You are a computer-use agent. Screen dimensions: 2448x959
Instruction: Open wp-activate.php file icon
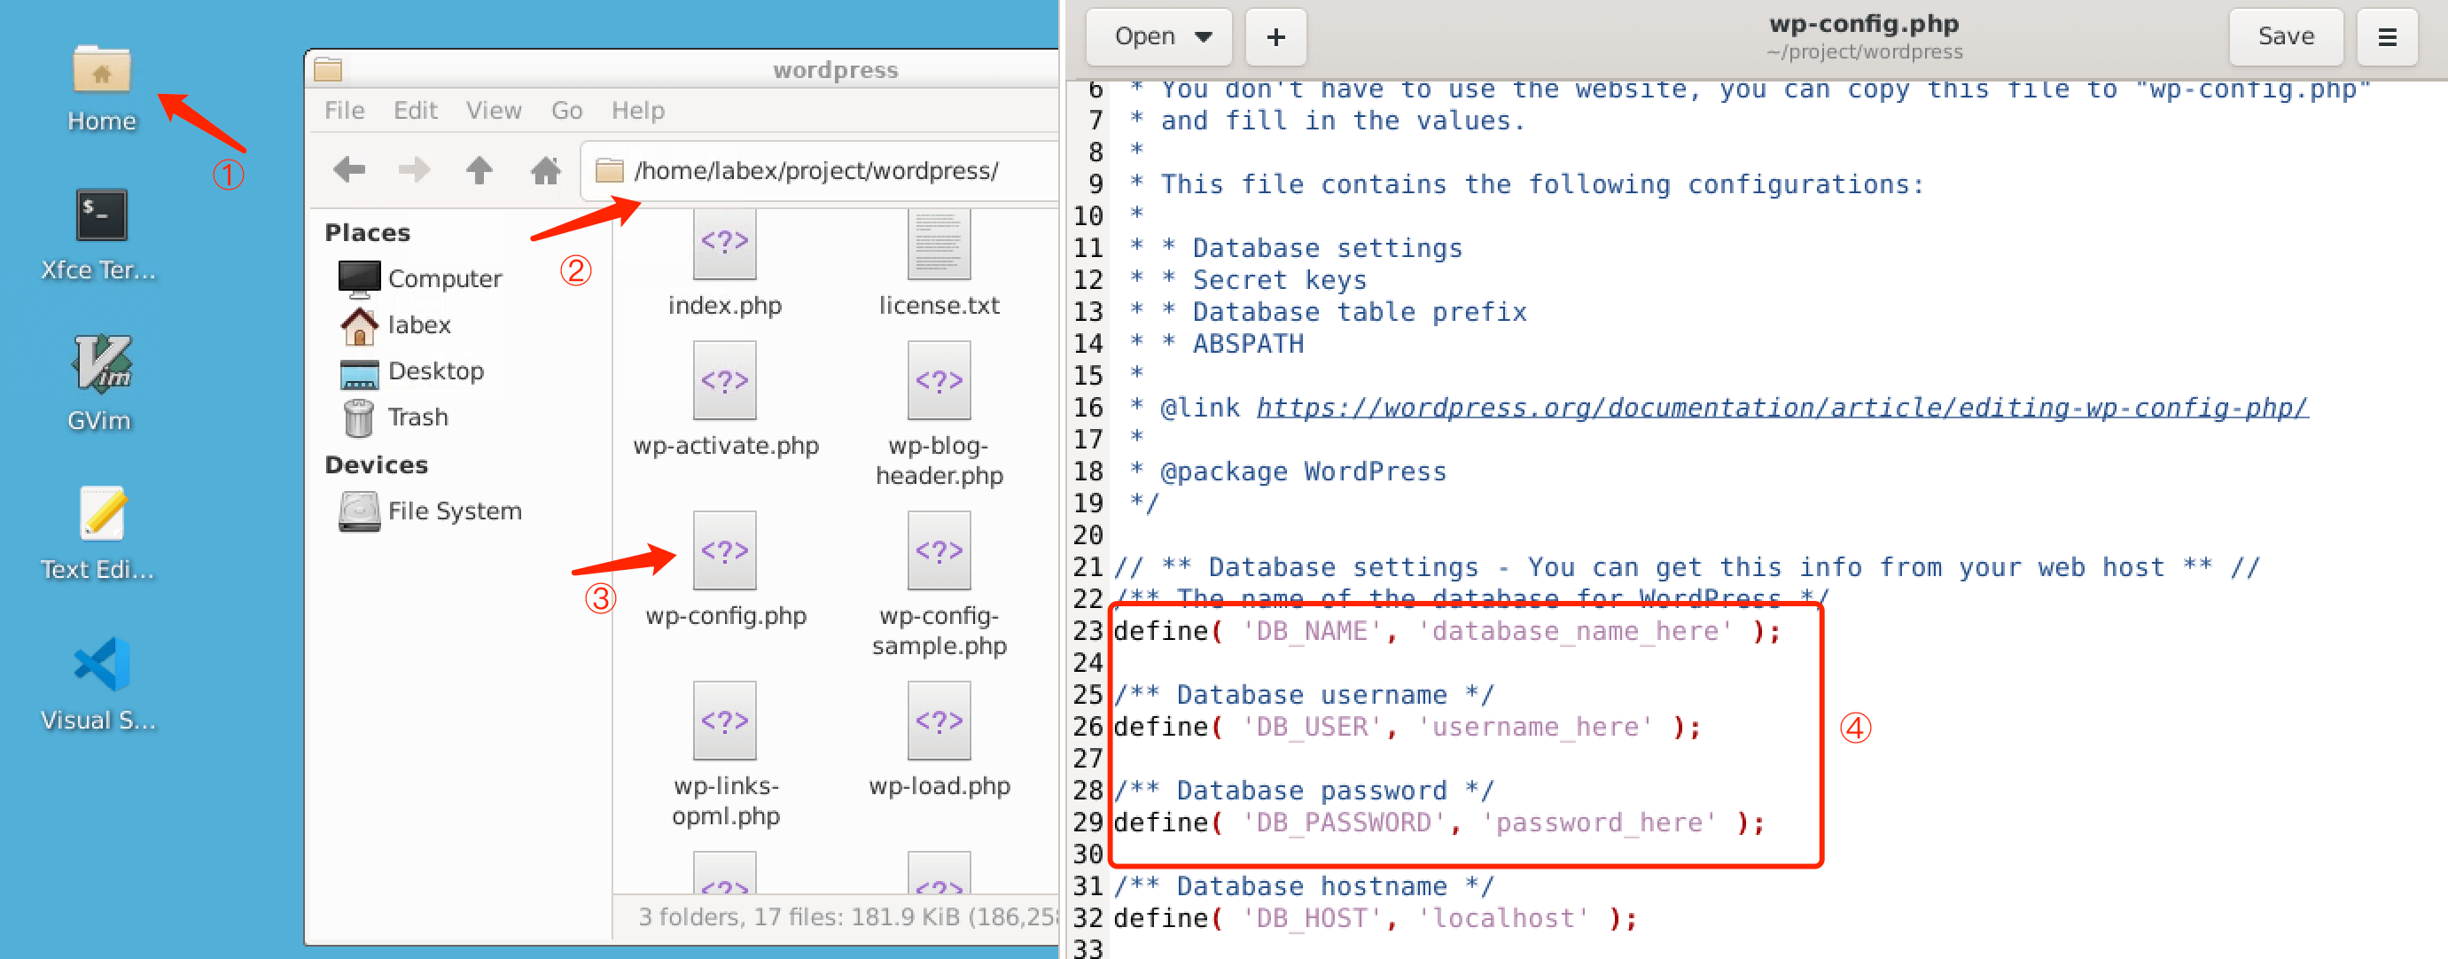tap(725, 380)
